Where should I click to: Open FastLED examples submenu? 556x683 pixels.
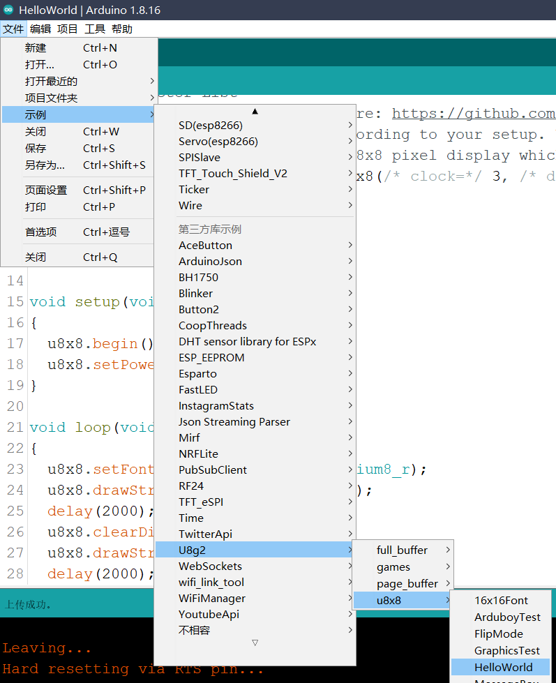tap(255, 390)
